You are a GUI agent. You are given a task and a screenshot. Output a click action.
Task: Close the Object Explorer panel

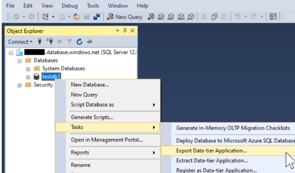point(132,31)
